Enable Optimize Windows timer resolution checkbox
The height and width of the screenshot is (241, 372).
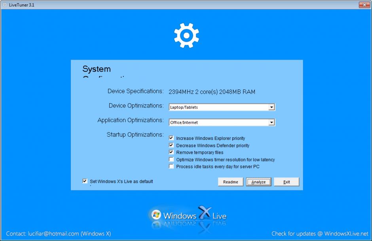click(171, 159)
